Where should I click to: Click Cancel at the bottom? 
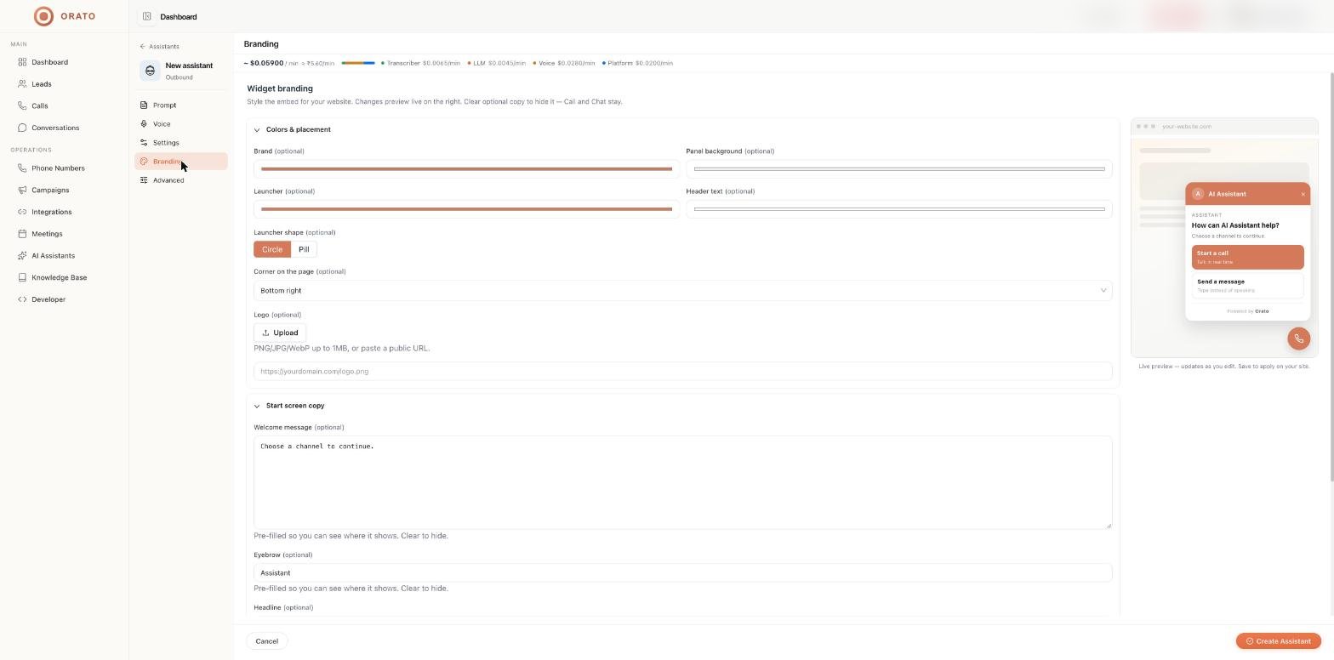click(x=266, y=641)
